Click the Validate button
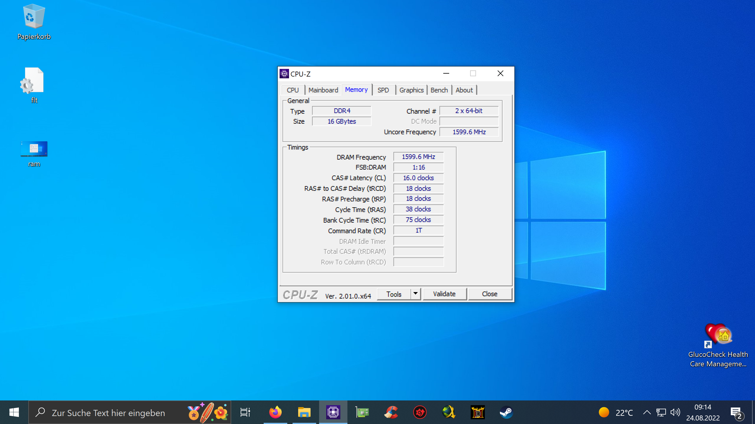 click(444, 294)
